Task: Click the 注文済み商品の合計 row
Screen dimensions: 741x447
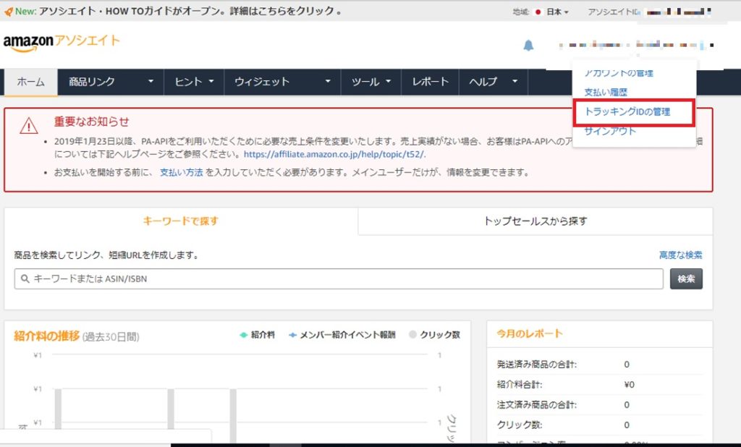Action: (x=599, y=405)
